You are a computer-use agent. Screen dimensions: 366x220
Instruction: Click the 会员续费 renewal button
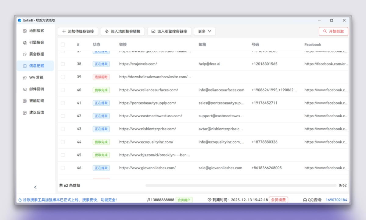click(x=278, y=200)
